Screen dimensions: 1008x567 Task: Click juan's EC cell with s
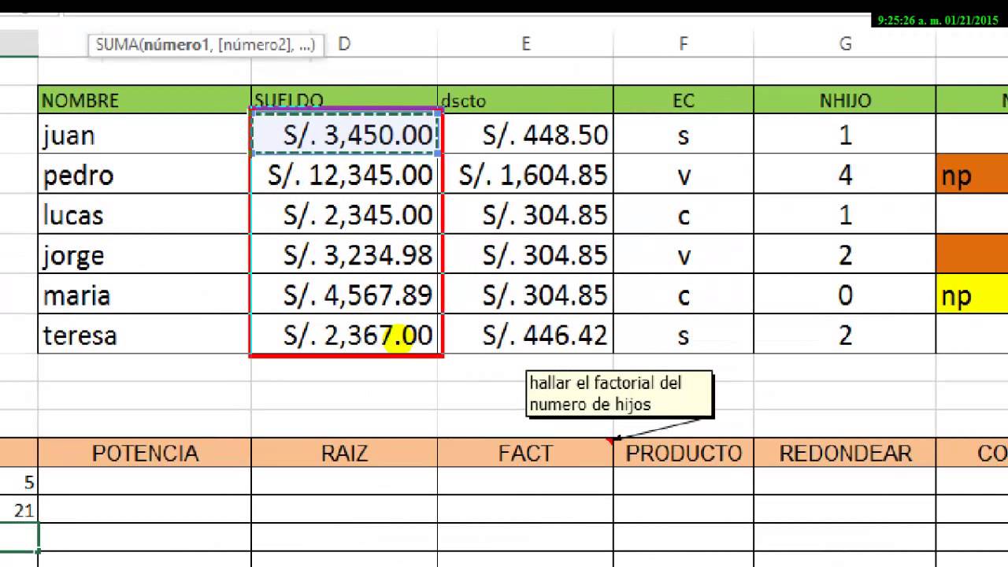(684, 135)
